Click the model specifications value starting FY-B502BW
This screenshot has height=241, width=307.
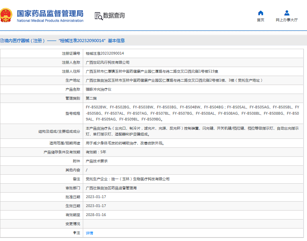click(x=193, y=113)
